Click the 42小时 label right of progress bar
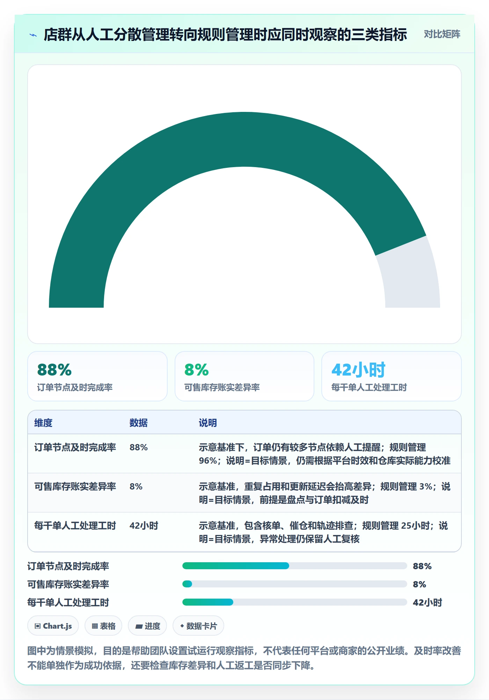The width and height of the screenshot is (489, 700). (x=428, y=602)
